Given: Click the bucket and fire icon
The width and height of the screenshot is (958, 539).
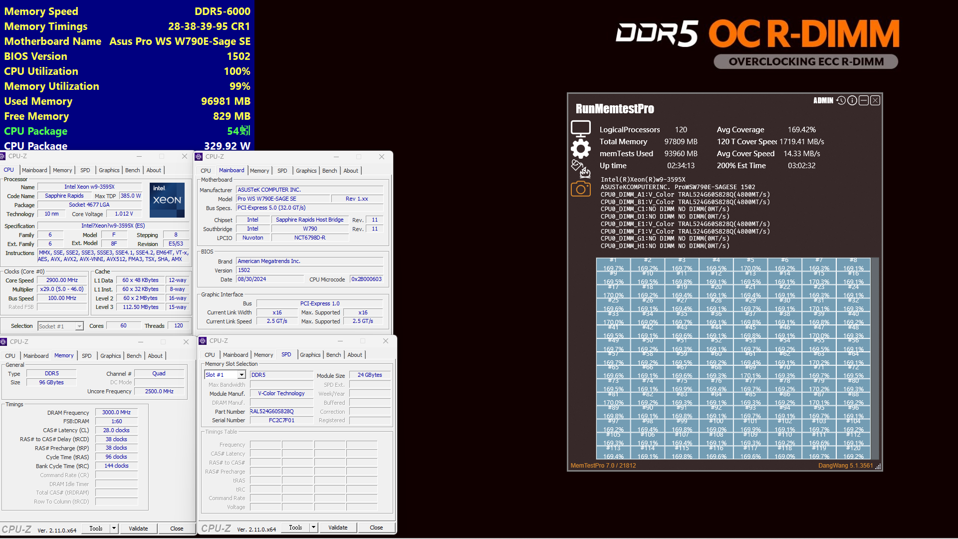Looking at the screenshot, I should point(580,169).
